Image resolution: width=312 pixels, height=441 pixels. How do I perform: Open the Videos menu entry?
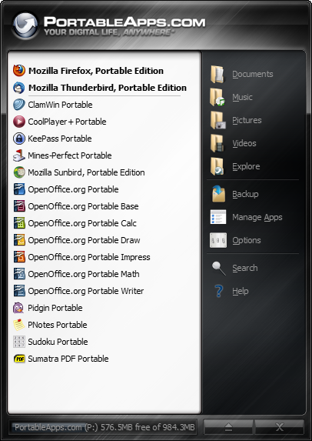(x=244, y=143)
